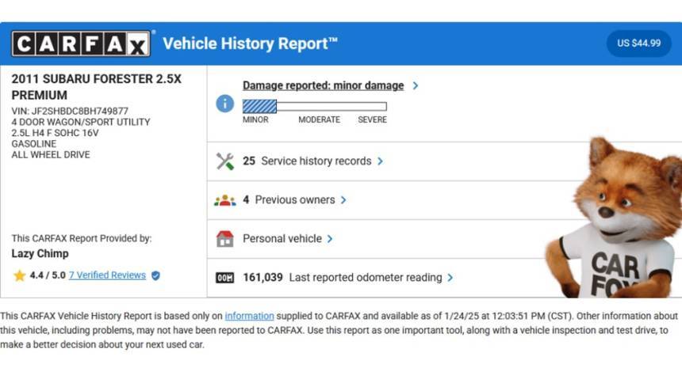The width and height of the screenshot is (682, 383).
Task: Click the damage severity bar
Action: click(315, 106)
